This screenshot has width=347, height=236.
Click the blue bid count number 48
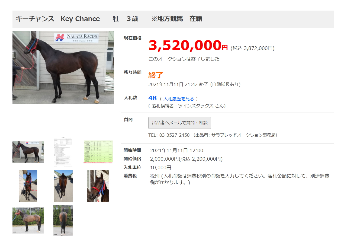click(x=153, y=98)
